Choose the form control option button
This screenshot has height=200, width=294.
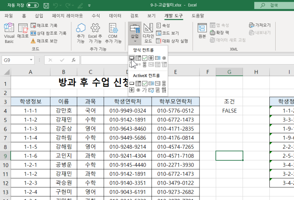164,58
